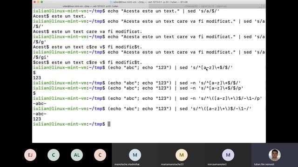The height and width of the screenshot is (167, 298).
Task: Click the '-abc-' output after the /p command
Action: pos(40,103)
